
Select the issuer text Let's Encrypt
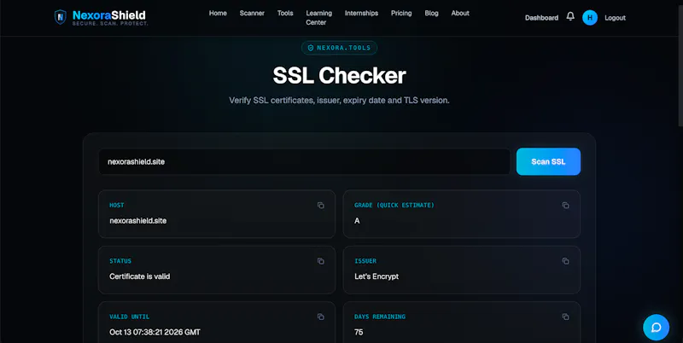point(377,276)
